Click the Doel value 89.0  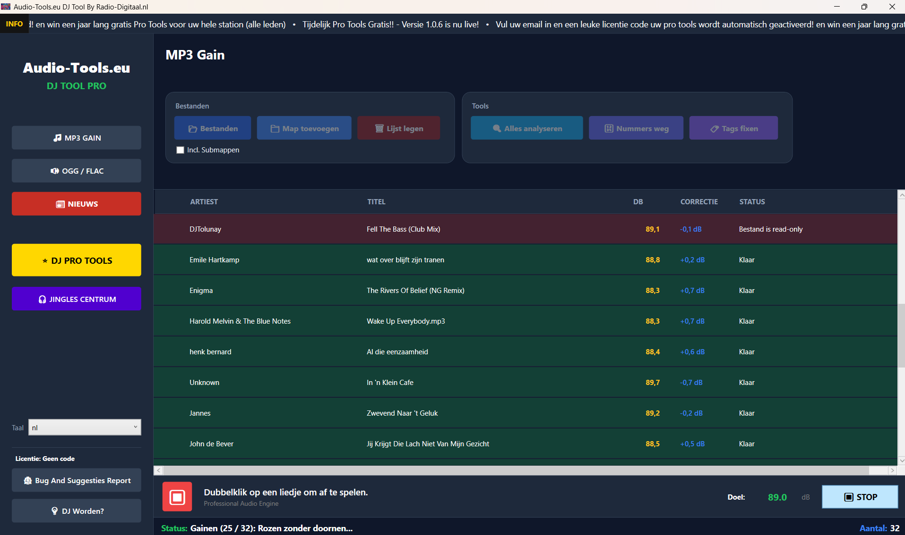(x=777, y=497)
